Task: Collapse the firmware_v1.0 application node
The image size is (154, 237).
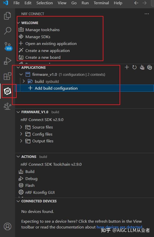Action: (x=21, y=75)
